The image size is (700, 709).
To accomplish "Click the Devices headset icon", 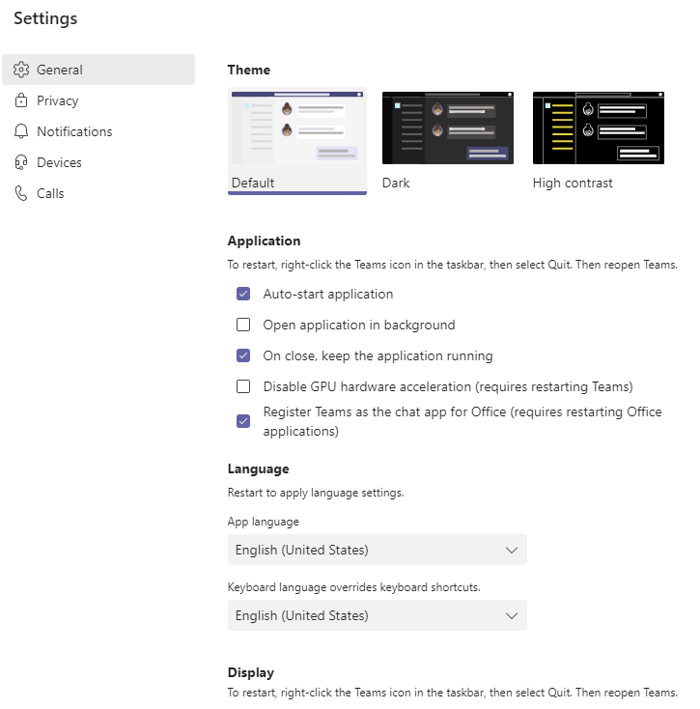I will point(21,162).
